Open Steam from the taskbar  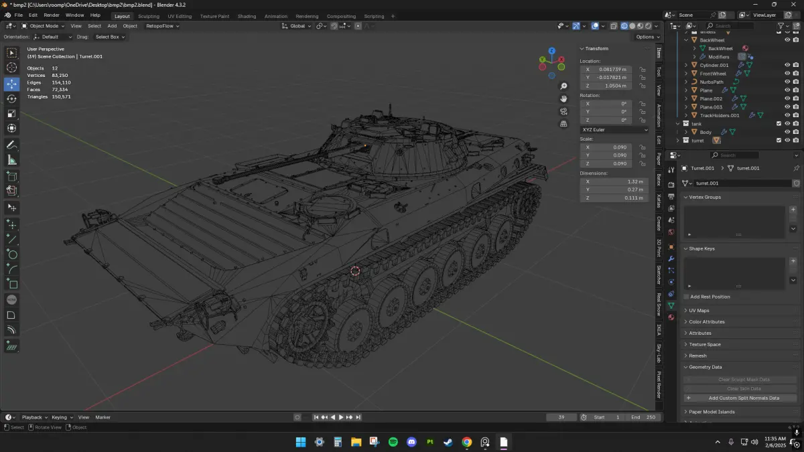point(448,442)
